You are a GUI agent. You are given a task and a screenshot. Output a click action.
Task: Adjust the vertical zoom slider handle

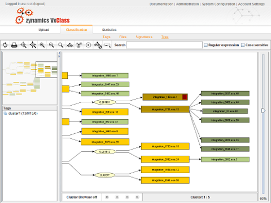[263, 110]
